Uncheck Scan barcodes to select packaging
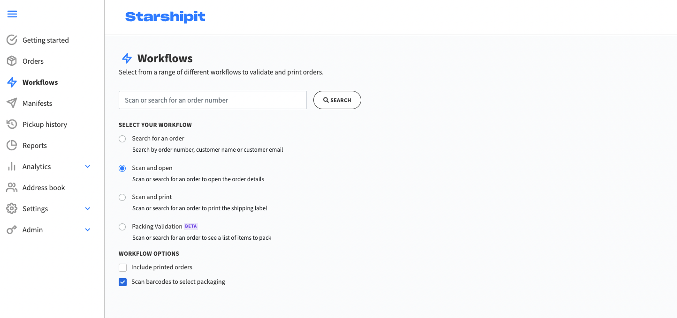Image resolution: width=677 pixels, height=318 pixels. pyautogui.click(x=123, y=282)
